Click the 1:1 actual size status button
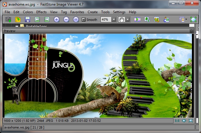 pyautogui.click(x=177, y=121)
